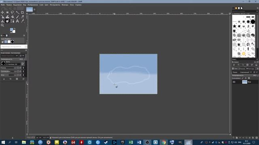
Task: Select the Paintbrush tool
Action: pyautogui.click(x=17, y=17)
